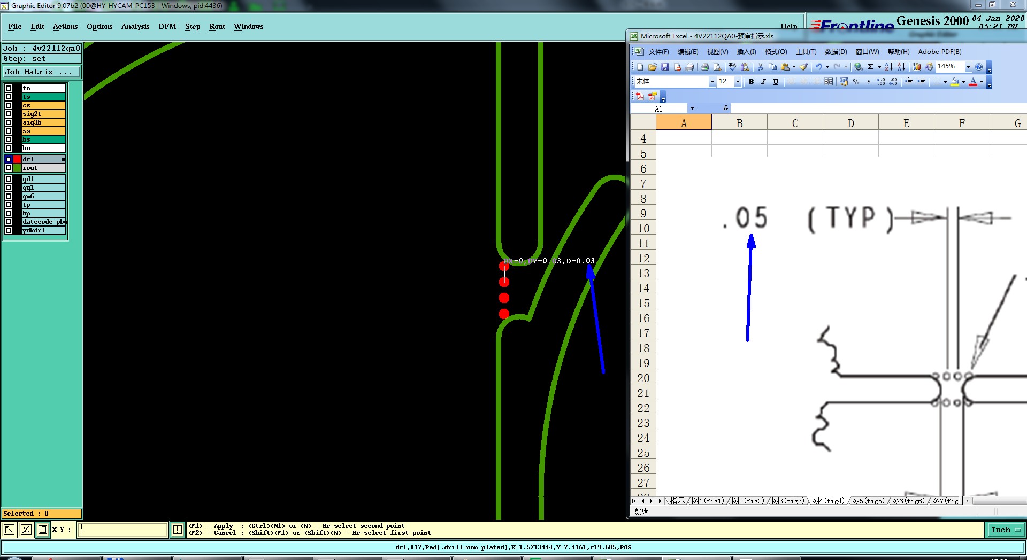Click Cut scissors icon in Excel
Screen dimensions: 1027x560
[x=760, y=67]
